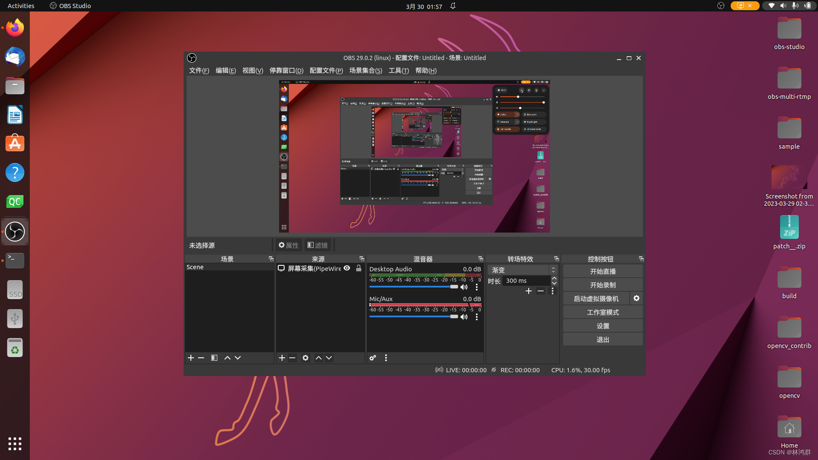Open Activities overview
The width and height of the screenshot is (818, 460).
tap(21, 6)
